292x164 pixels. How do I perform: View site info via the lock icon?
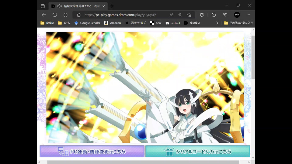(x=79, y=15)
